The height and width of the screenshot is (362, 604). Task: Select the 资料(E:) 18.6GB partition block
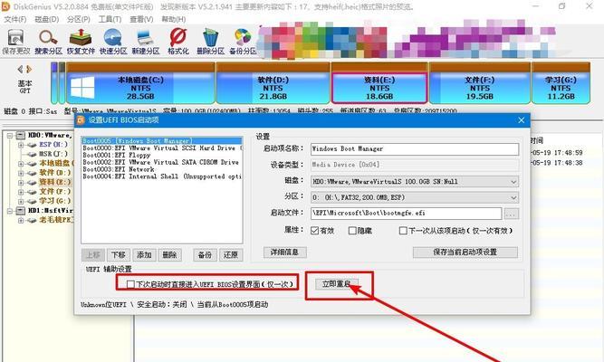(x=379, y=83)
